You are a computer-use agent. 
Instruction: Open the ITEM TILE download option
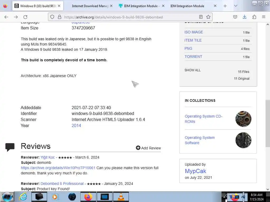pyautogui.click(x=193, y=40)
